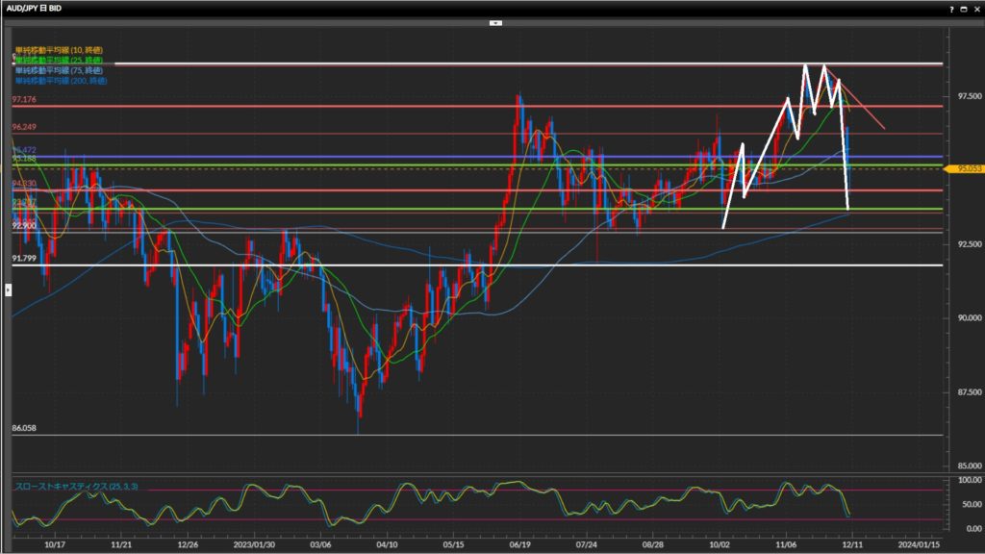Image resolution: width=985 pixels, height=554 pixels.
Task: Select the 97.176 red horizontal line label
Action: tap(24, 100)
